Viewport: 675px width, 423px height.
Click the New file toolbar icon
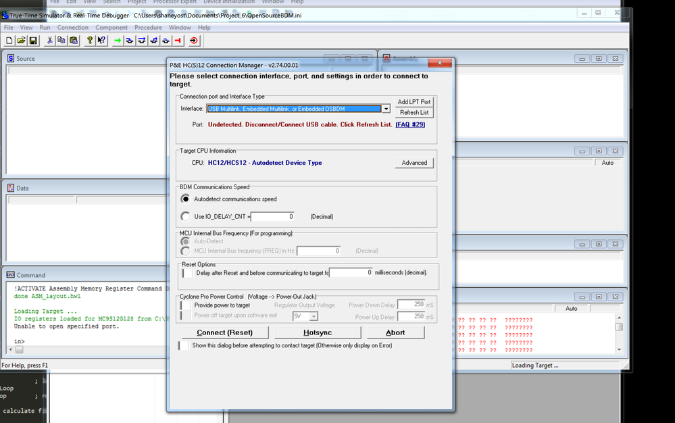click(9, 41)
